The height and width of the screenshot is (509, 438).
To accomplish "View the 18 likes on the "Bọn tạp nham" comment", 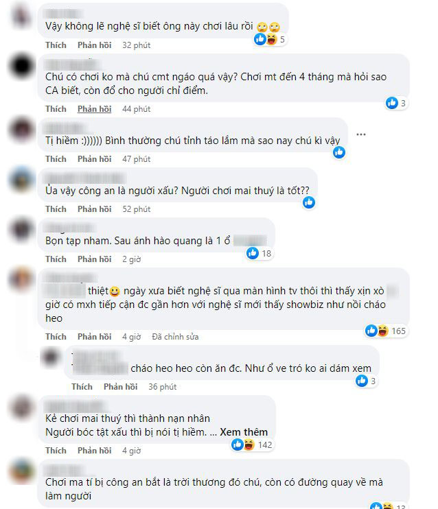I will (x=259, y=253).
